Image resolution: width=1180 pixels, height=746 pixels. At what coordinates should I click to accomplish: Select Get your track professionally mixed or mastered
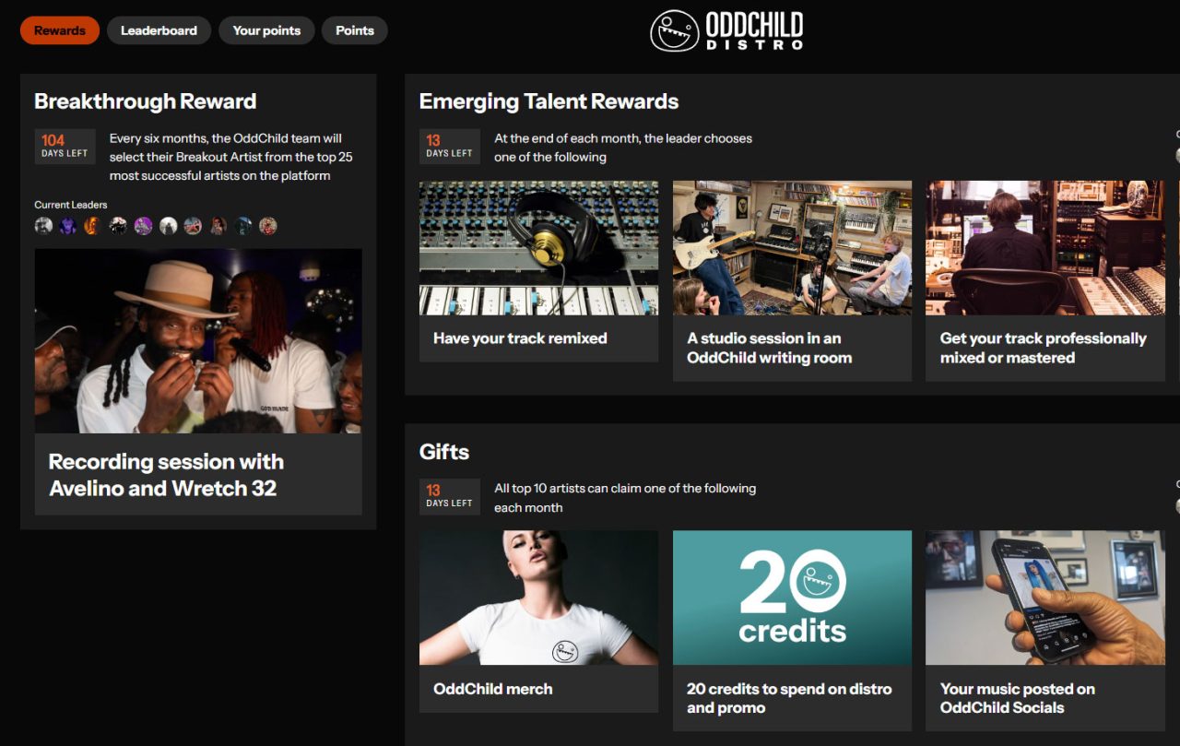pos(1043,348)
